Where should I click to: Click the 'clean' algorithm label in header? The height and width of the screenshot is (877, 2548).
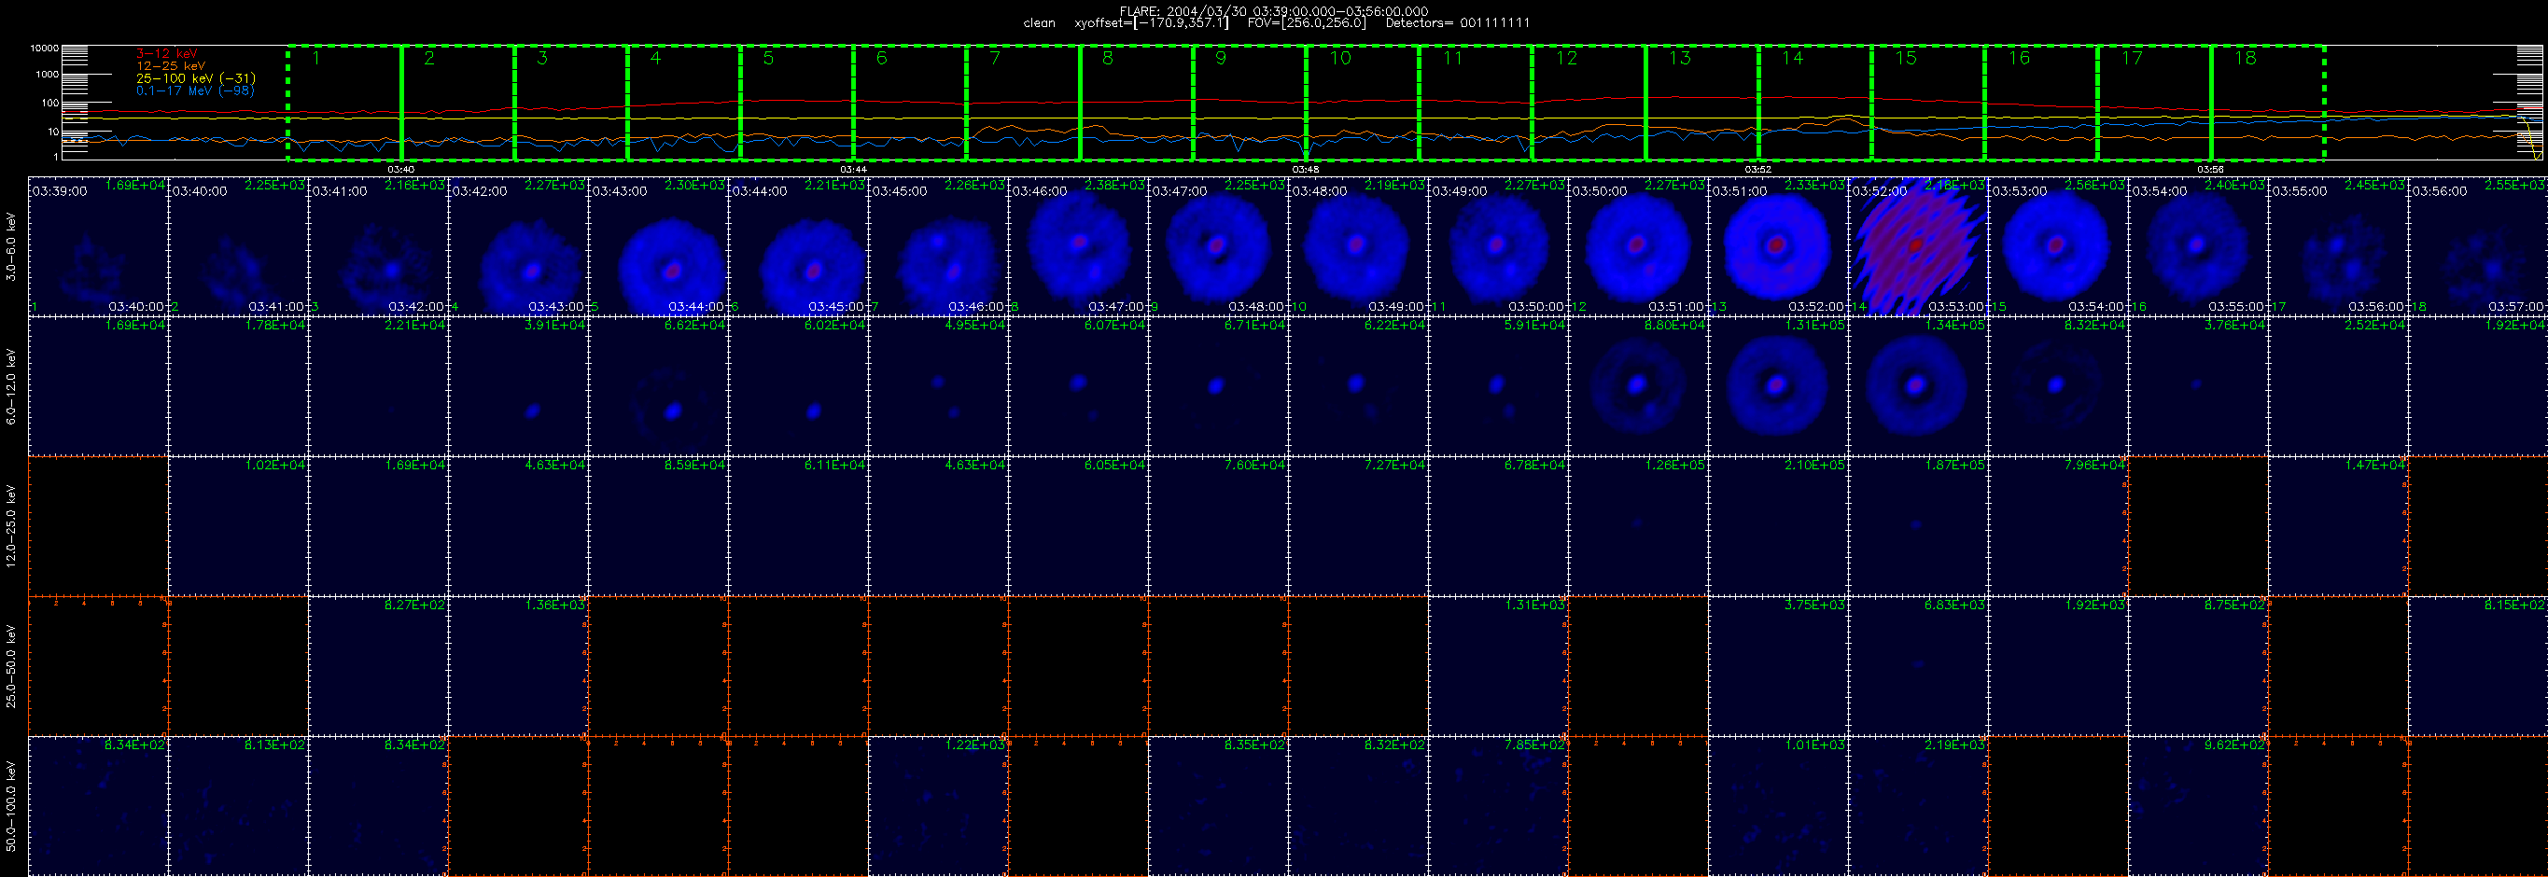pos(1039,22)
